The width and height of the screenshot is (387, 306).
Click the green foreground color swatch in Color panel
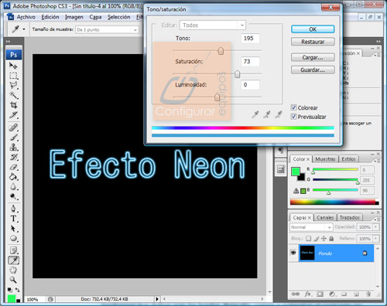click(x=296, y=172)
